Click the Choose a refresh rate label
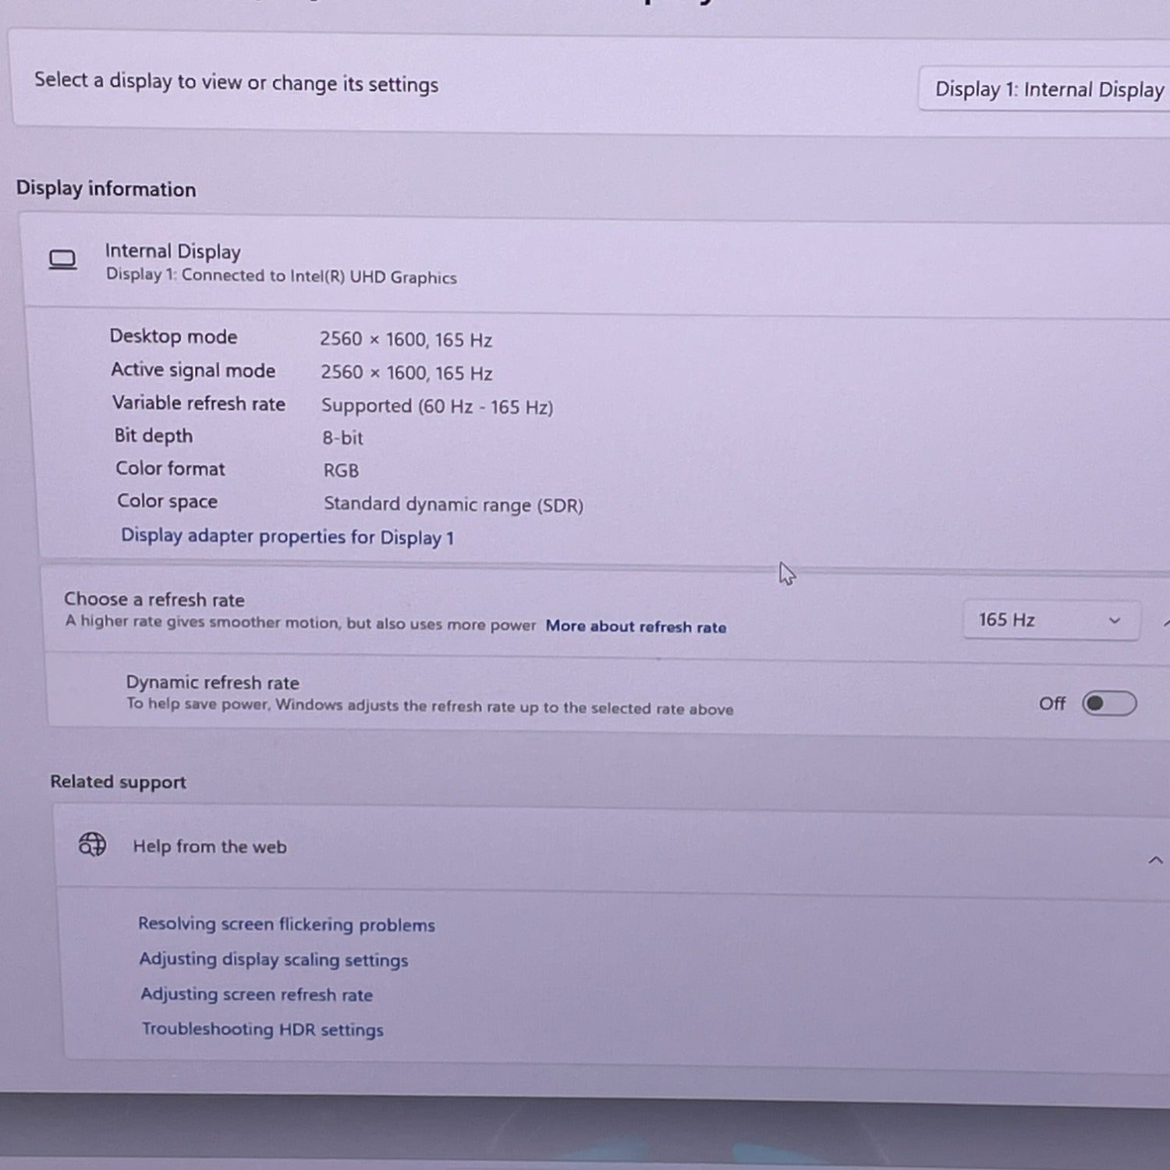This screenshot has width=1170, height=1170. coord(154,599)
